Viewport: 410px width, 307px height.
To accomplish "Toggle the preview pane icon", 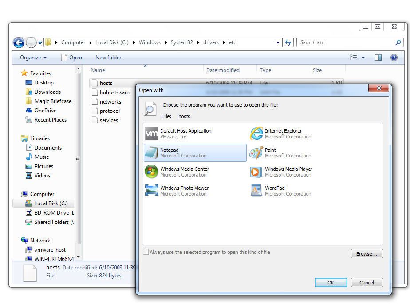I will tap(378, 58).
